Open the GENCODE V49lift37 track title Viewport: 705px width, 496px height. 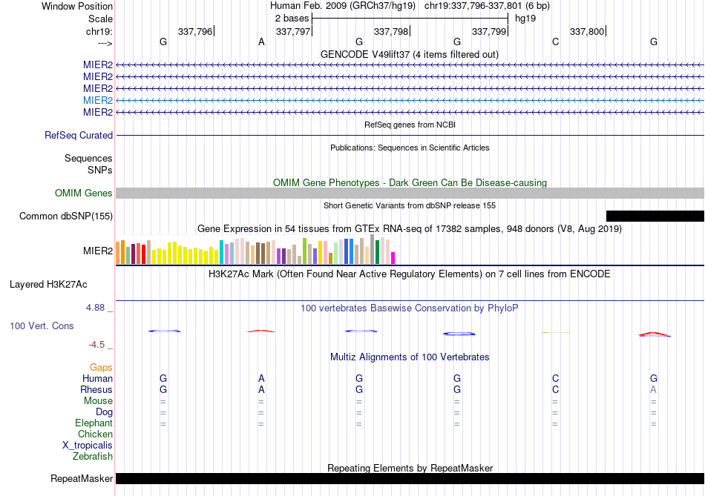pos(410,54)
